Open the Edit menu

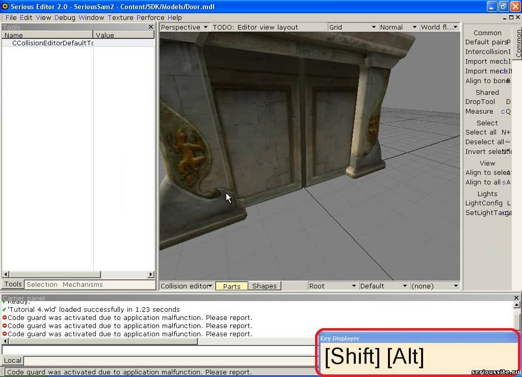(26, 18)
